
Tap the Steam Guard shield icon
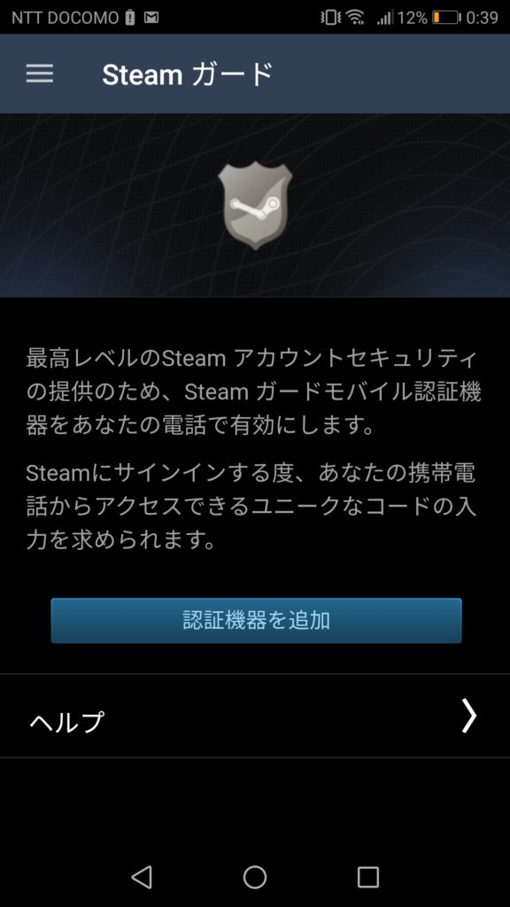point(255,205)
